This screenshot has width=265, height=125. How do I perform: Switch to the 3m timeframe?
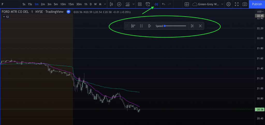pyautogui.click(x=49, y=4)
